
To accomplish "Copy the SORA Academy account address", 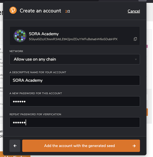I will (x=135, y=39).
